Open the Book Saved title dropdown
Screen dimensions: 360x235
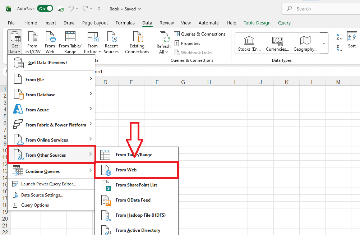(x=125, y=9)
